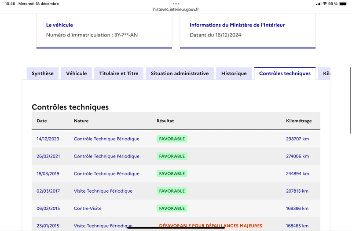Select the date 18/03/2019
Image resolution: width=352 pixels, height=231 pixels.
(48, 173)
